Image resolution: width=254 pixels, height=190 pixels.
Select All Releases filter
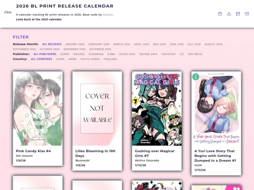tap(52, 44)
